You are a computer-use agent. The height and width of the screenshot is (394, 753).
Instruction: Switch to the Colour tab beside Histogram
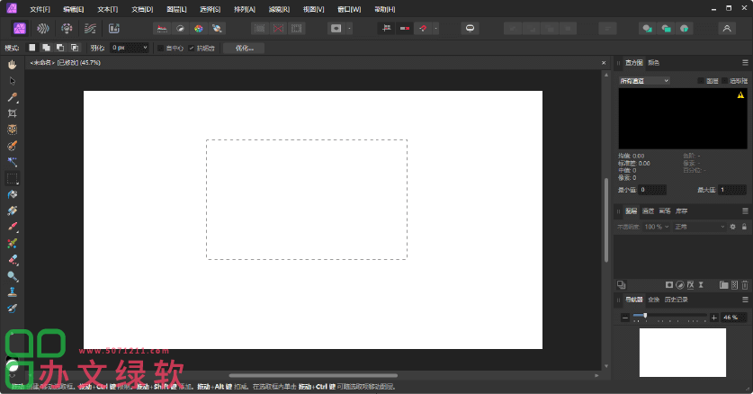(654, 62)
